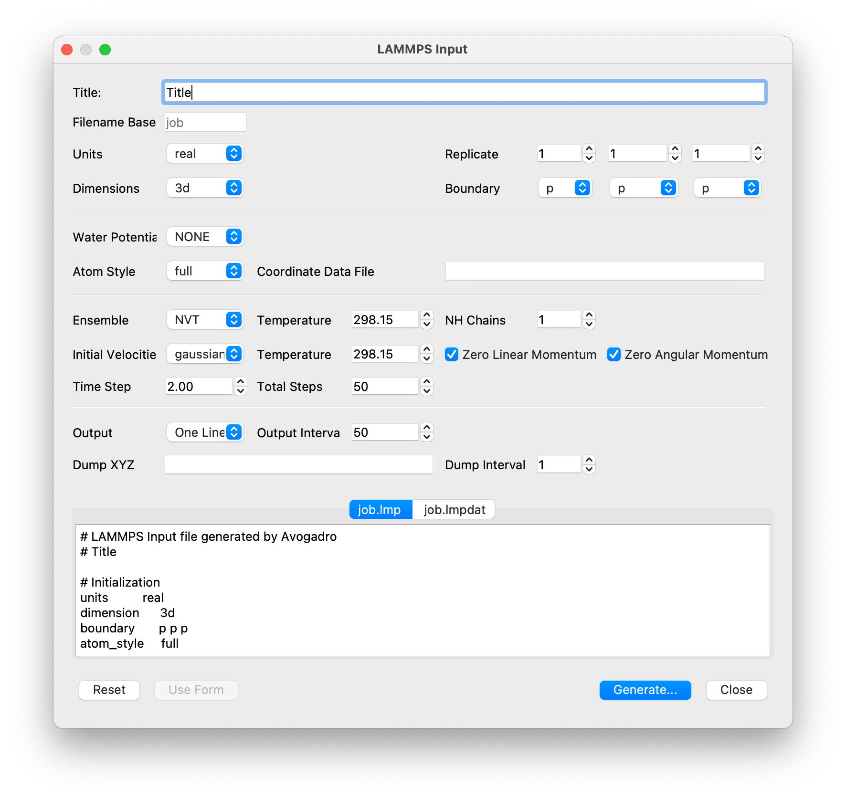Decrease the Output Interval value
846x799 pixels.
tap(427, 437)
